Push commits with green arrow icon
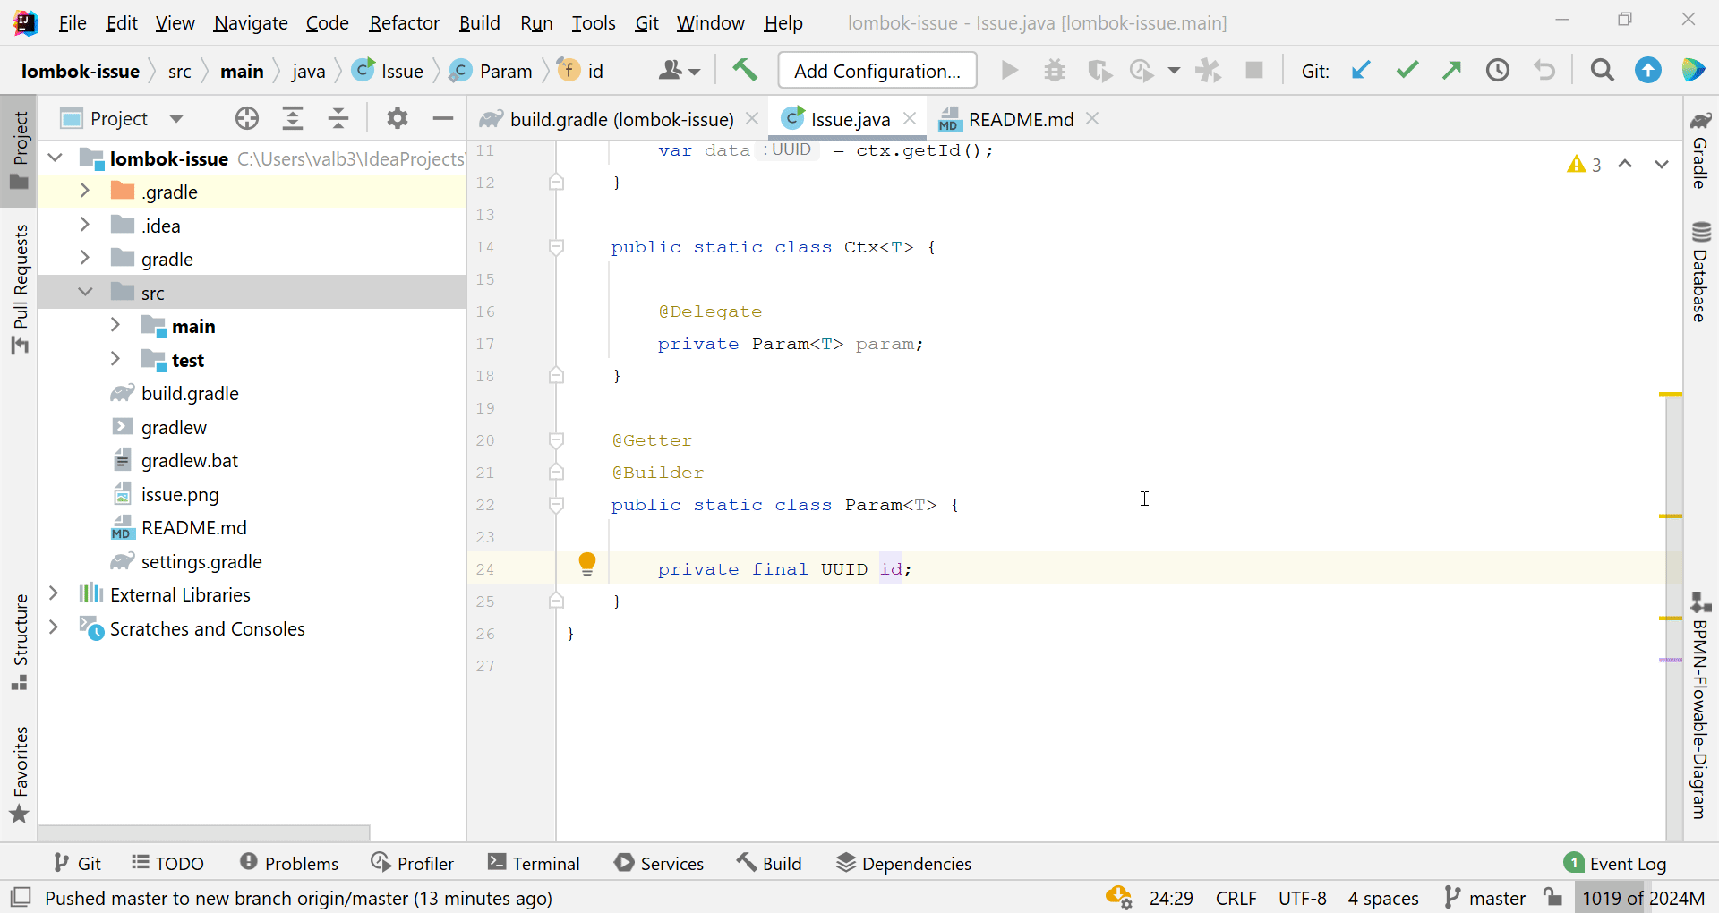This screenshot has width=1719, height=913. 1452,71
